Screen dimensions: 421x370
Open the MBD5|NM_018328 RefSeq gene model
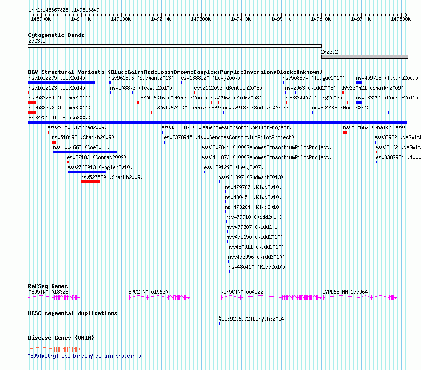[54, 297]
